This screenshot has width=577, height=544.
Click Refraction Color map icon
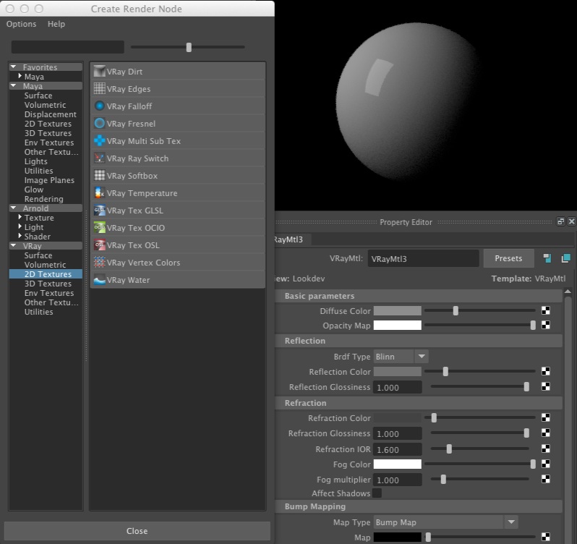[546, 417]
